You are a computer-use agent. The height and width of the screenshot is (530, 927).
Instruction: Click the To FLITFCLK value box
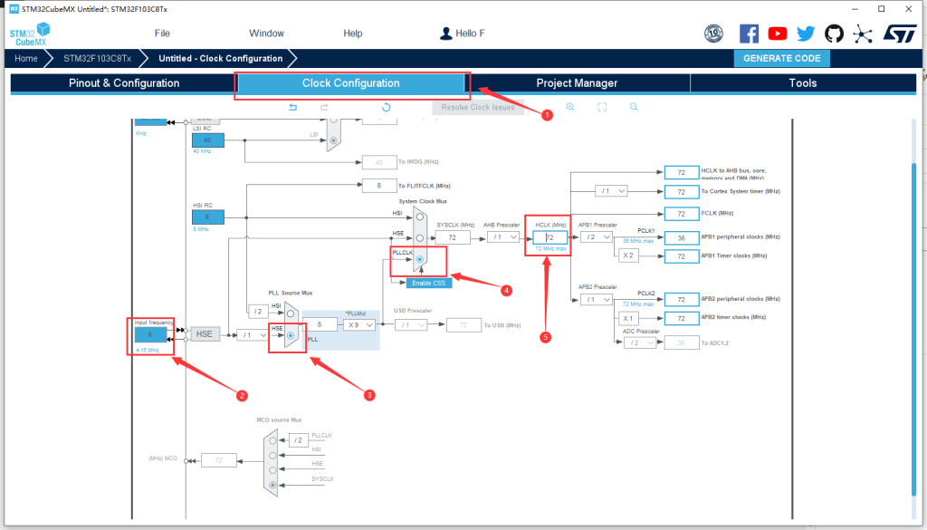click(379, 185)
